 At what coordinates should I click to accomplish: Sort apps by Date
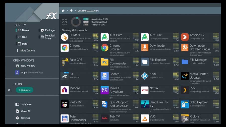[22, 44]
